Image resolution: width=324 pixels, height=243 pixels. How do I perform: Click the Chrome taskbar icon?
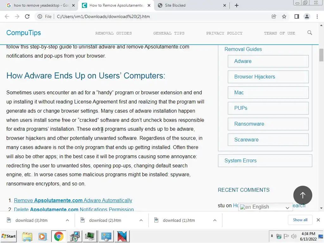click(x=59, y=236)
